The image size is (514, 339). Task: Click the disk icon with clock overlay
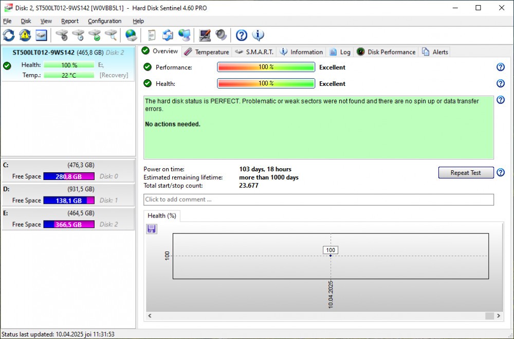click(78, 35)
